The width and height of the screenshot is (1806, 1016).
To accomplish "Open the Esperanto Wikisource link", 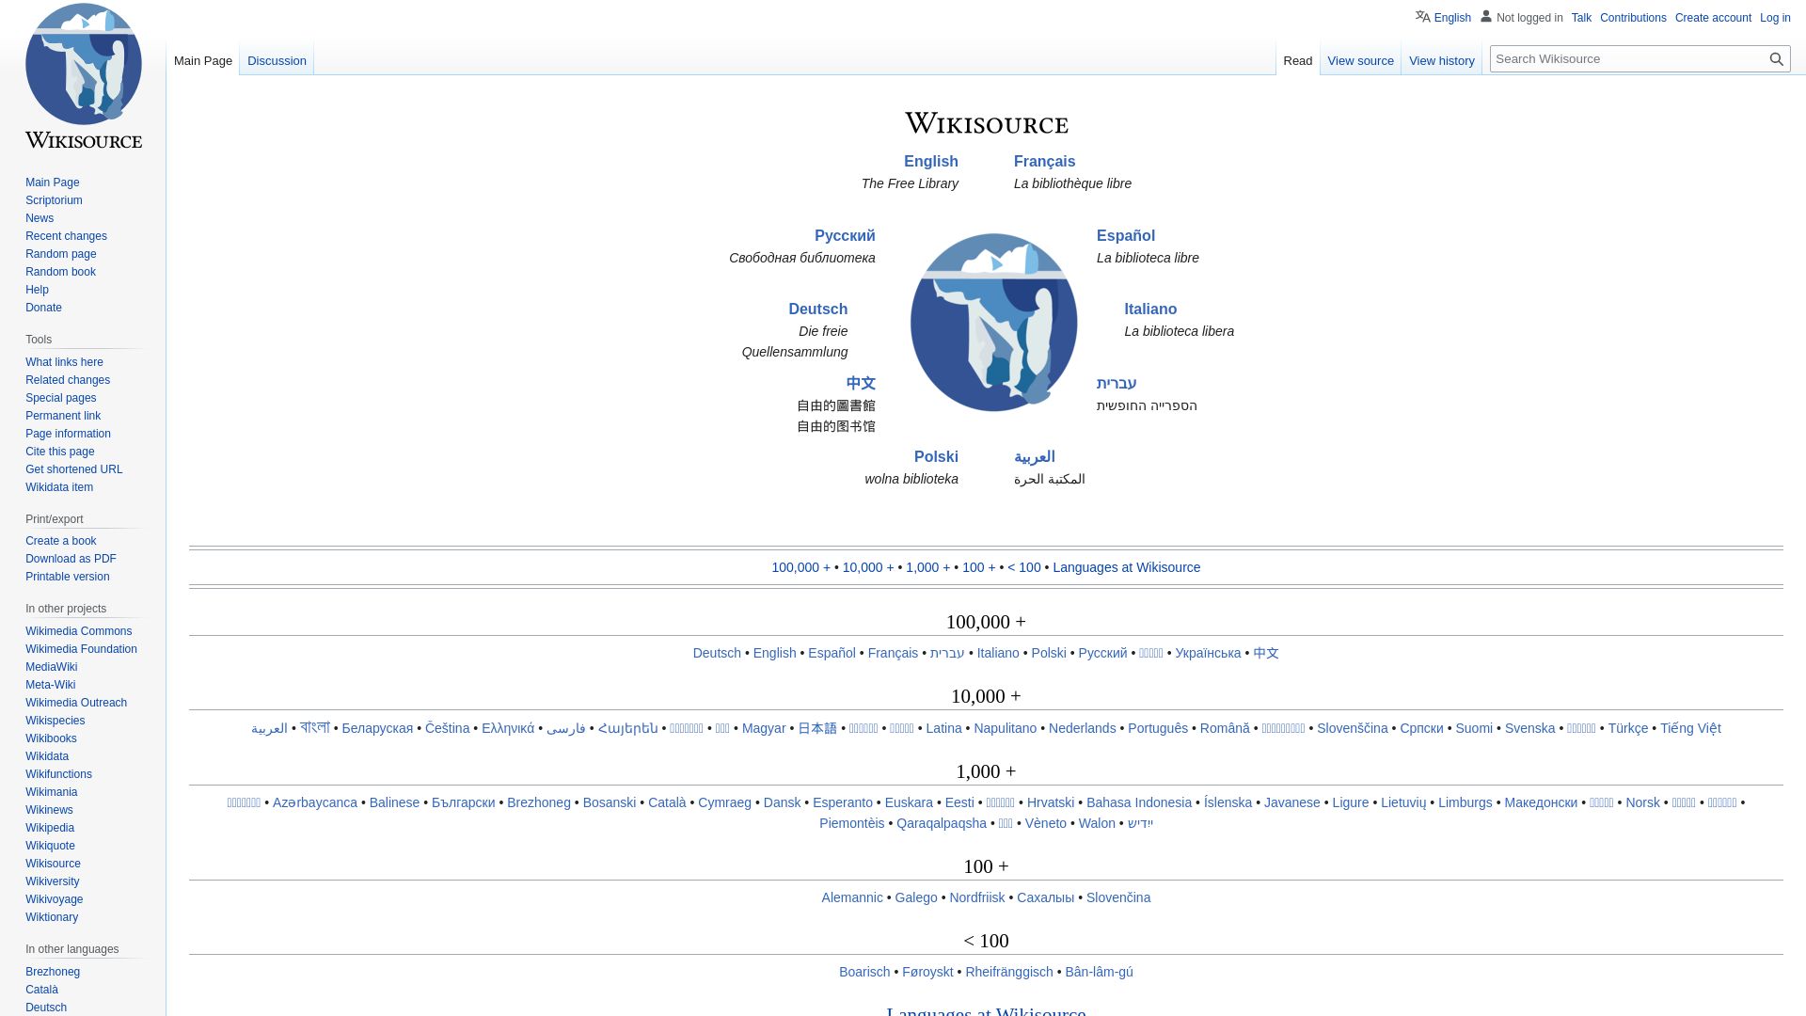I will [842, 802].
